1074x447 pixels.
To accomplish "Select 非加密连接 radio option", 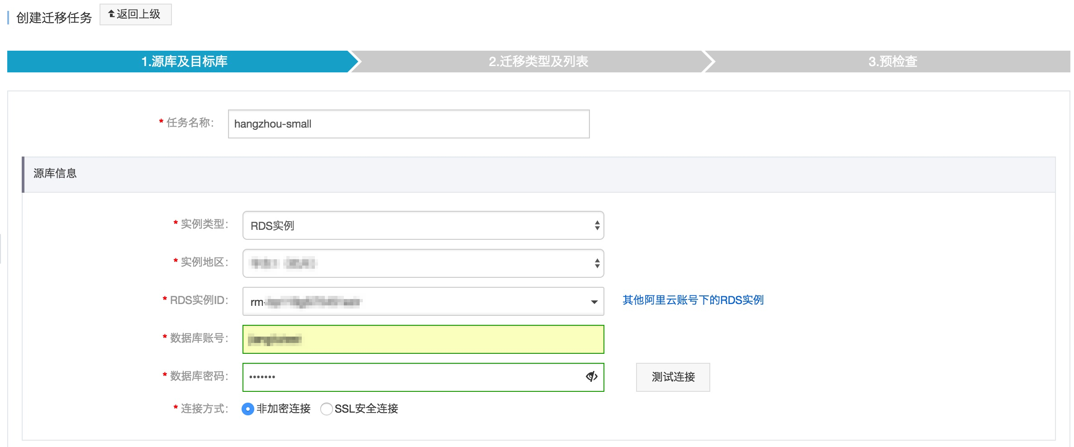I will [x=248, y=409].
